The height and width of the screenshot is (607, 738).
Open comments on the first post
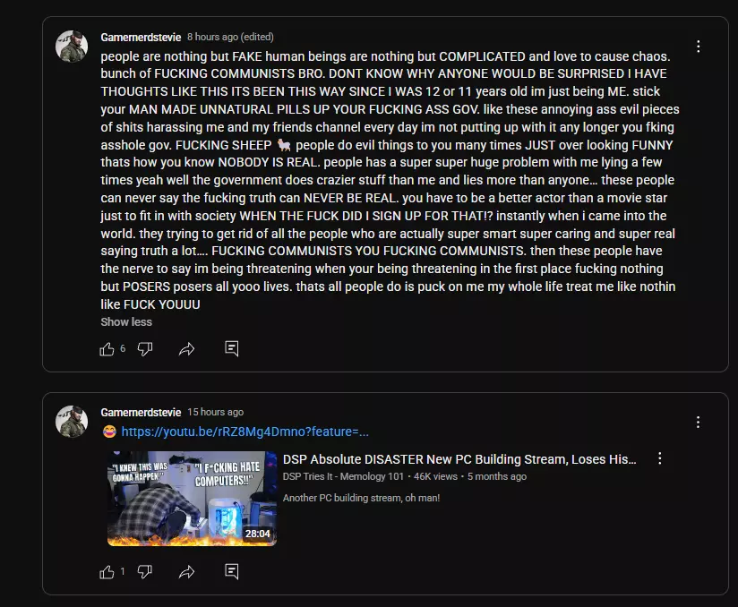[x=232, y=348]
